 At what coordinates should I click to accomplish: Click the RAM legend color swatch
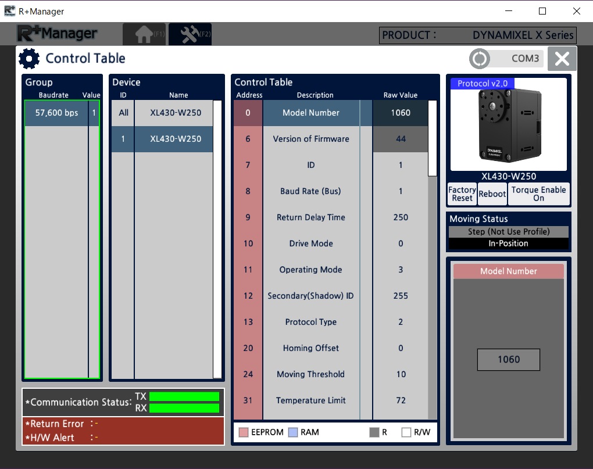click(x=293, y=432)
